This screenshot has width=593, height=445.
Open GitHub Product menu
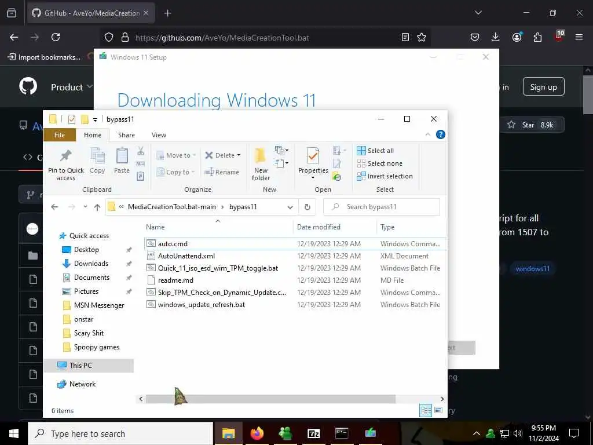click(x=71, y=87)
